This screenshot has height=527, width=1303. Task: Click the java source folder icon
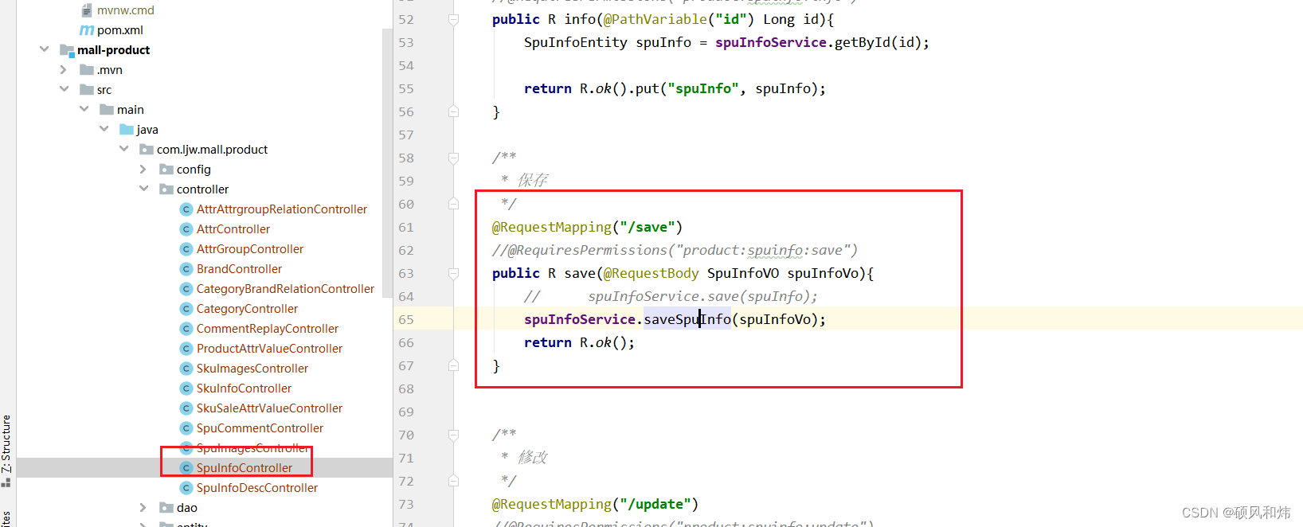click(x=127, y=129)
